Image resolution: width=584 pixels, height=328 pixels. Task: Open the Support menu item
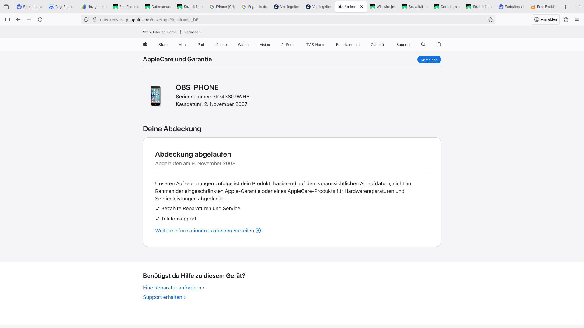[x=403, y=45]
